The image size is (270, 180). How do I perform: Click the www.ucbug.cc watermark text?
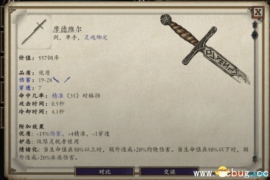[231, 173]
